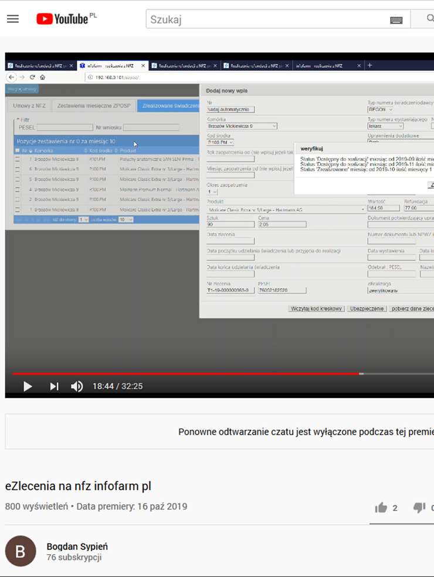This screenshot has width=434, height=577.
Task: Open the YouTube hamburger guide menu
Action: coord(13,19)
